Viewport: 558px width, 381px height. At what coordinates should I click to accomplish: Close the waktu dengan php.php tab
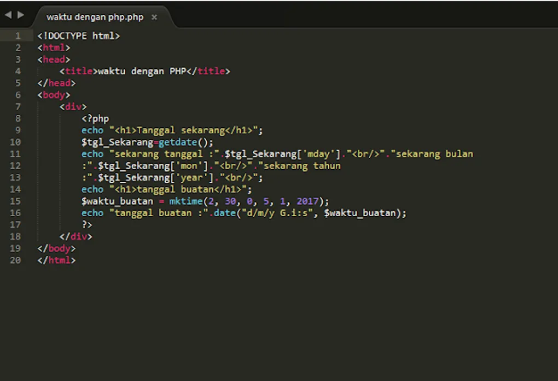(154, 17)
